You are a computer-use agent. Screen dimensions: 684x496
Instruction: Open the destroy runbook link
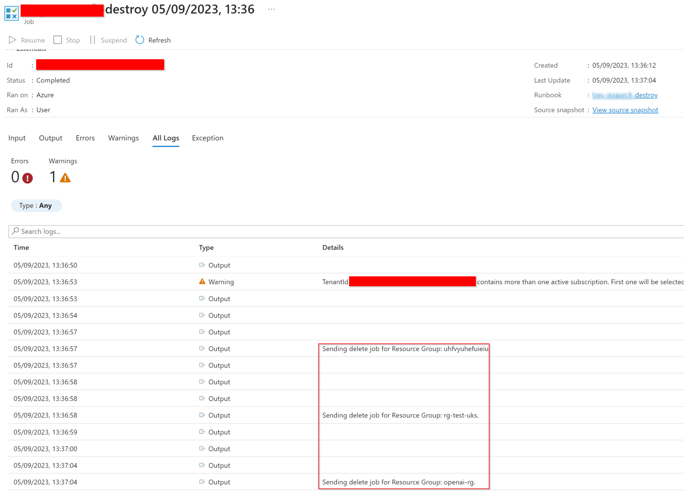click(x=646, y=95)
